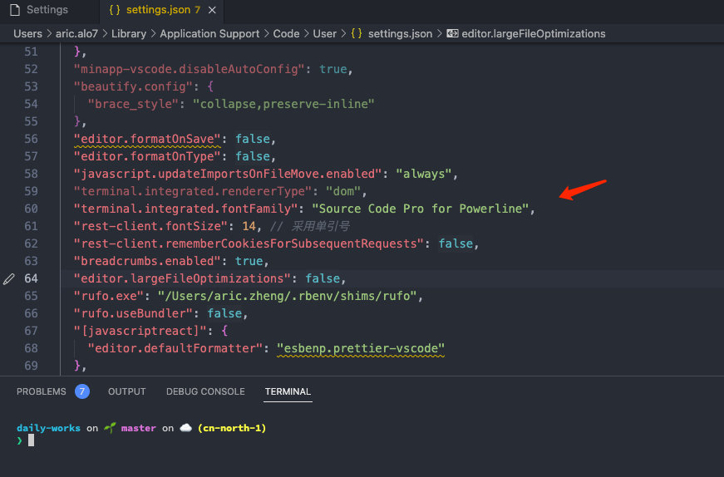Click the master branch name in terminal
The image size is (724, 477).
[139, 428]
